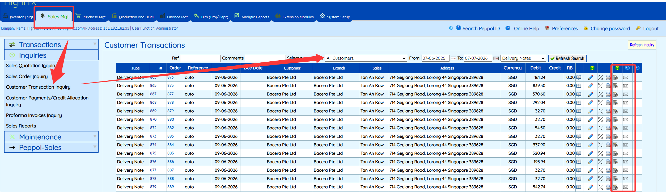
Task: Click printer icon for delivery note 875
Action: tap(608, 153)
